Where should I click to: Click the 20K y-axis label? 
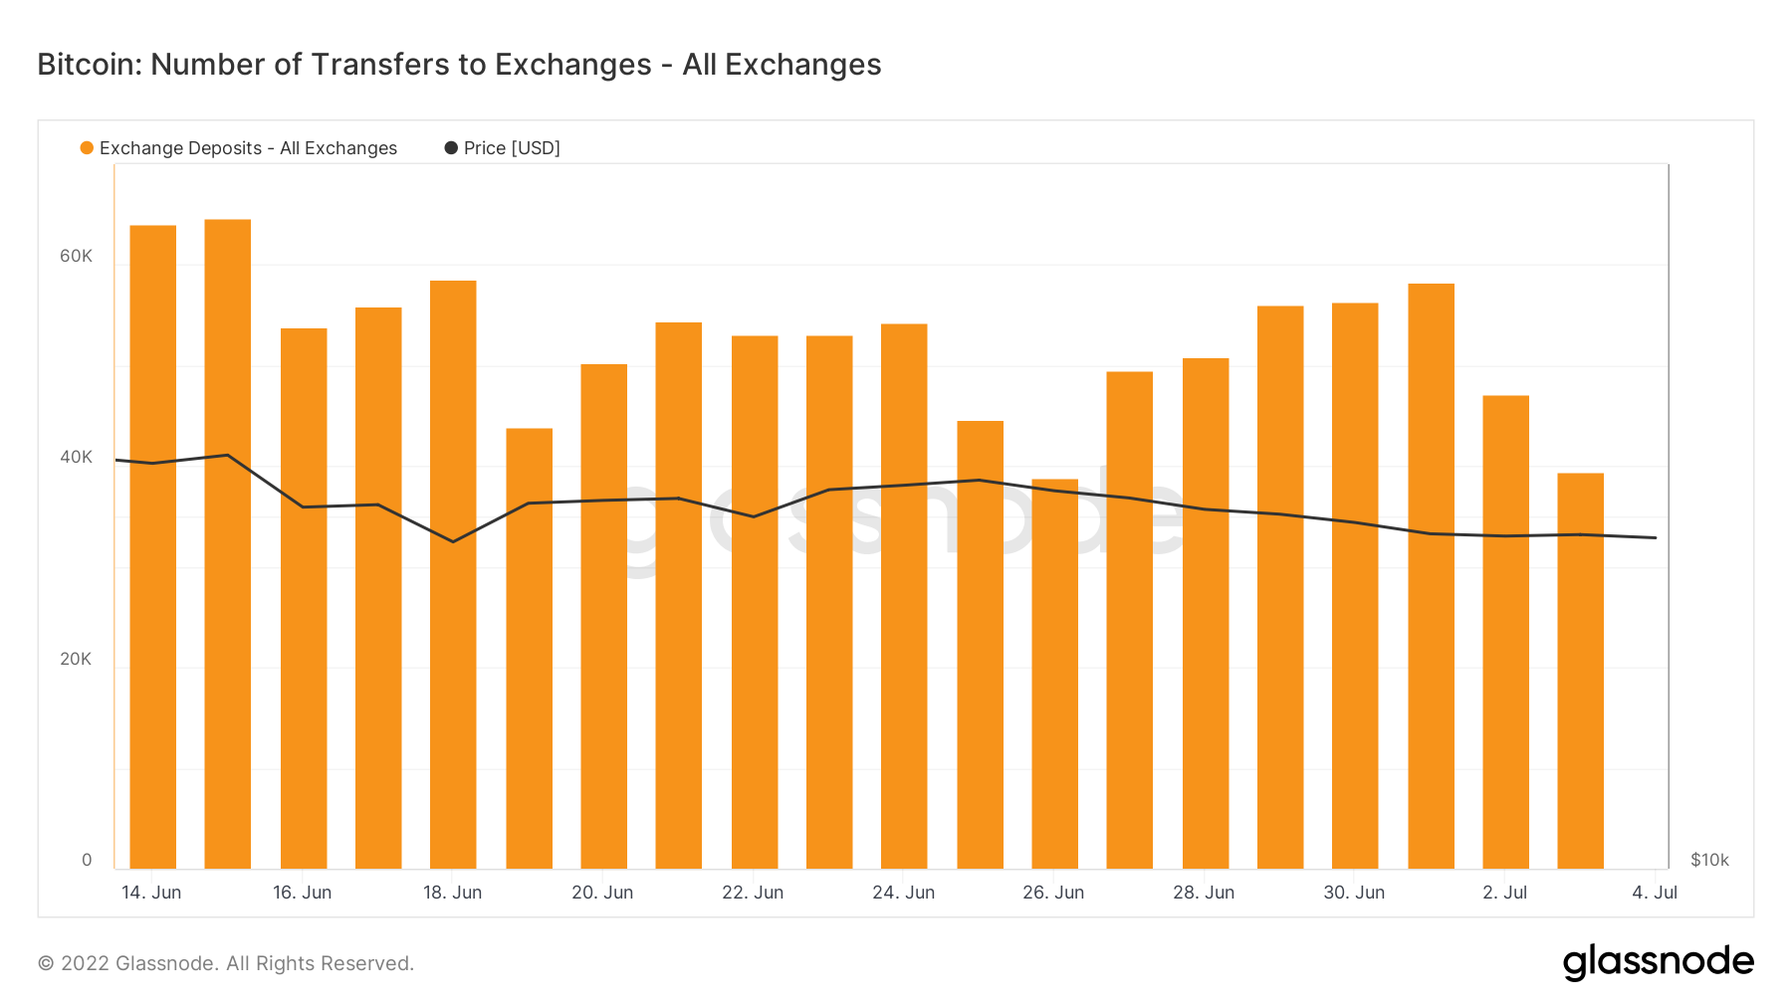point(76,659)
